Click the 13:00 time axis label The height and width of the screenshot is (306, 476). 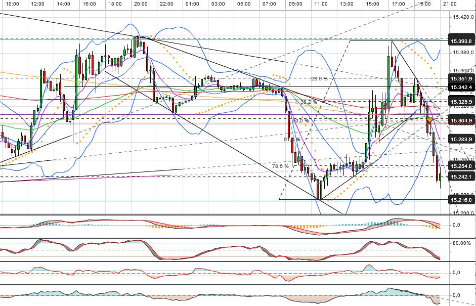tap(347, 4)
